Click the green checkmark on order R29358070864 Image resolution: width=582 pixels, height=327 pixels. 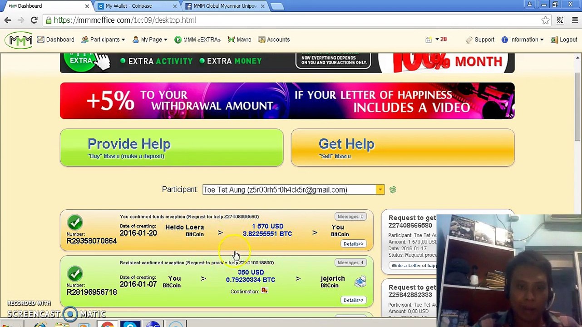coord(75,223)
